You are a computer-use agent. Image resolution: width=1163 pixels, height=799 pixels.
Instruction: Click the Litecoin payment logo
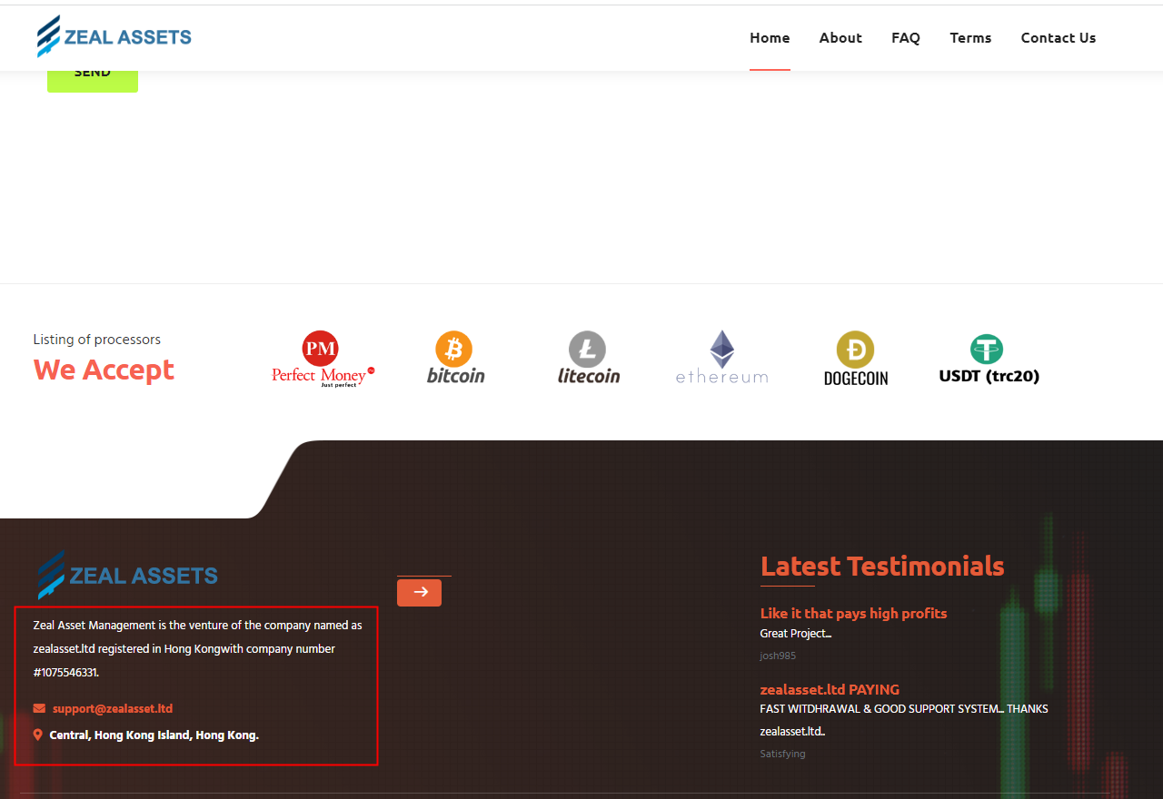[x=588, y=358]
